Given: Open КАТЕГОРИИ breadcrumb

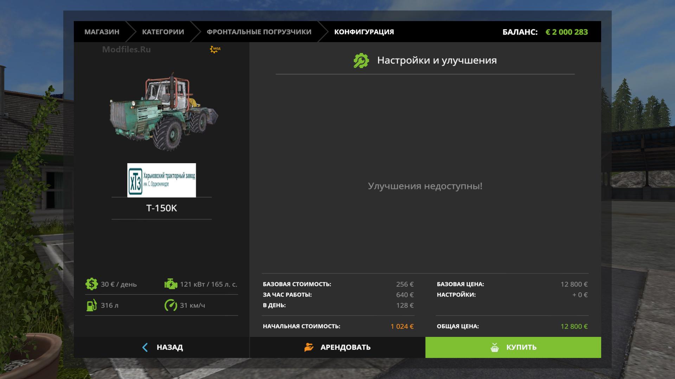Looking at the screenshot, I should [163, 32].
